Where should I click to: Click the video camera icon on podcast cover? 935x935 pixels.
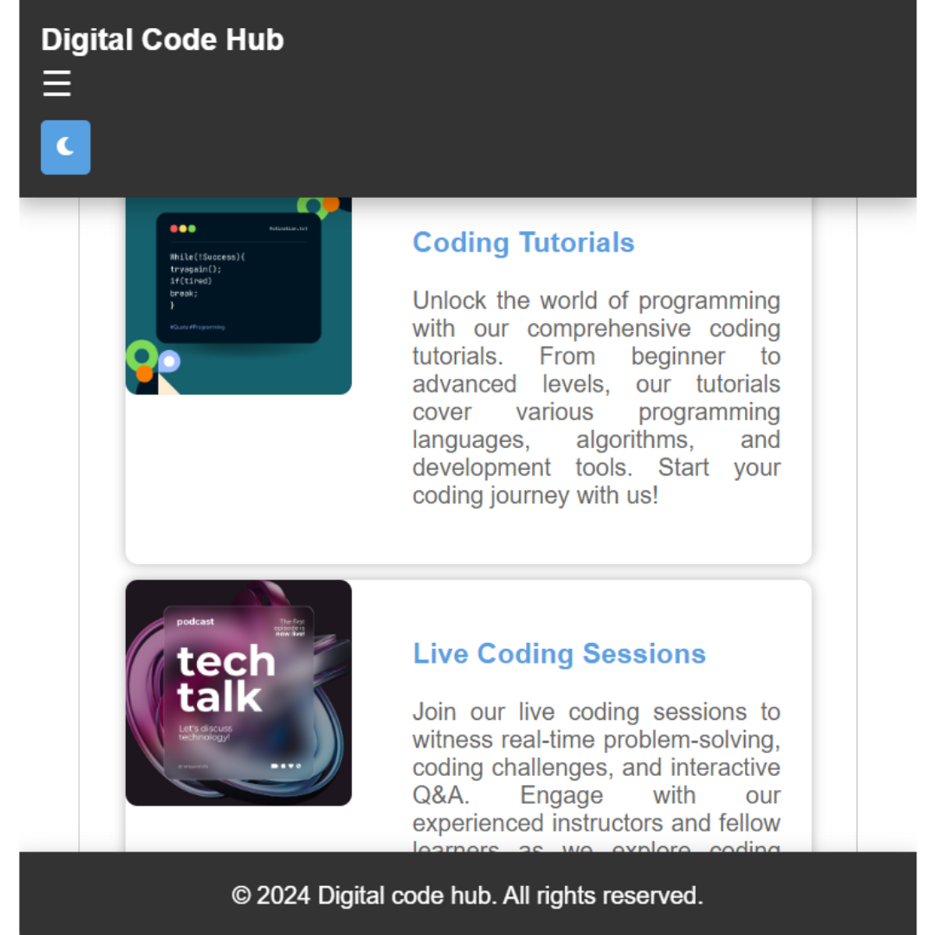point(274,766)
